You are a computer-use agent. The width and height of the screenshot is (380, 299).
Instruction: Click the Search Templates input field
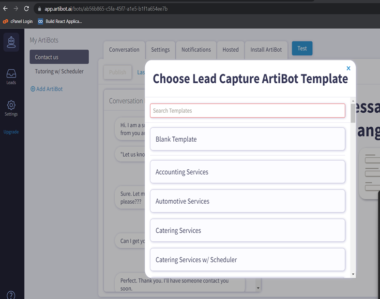click(247, 111)
